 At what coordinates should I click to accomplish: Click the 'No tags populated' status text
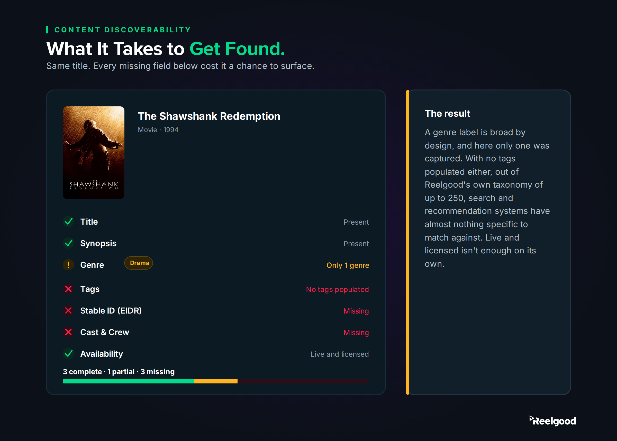[337, 289]
